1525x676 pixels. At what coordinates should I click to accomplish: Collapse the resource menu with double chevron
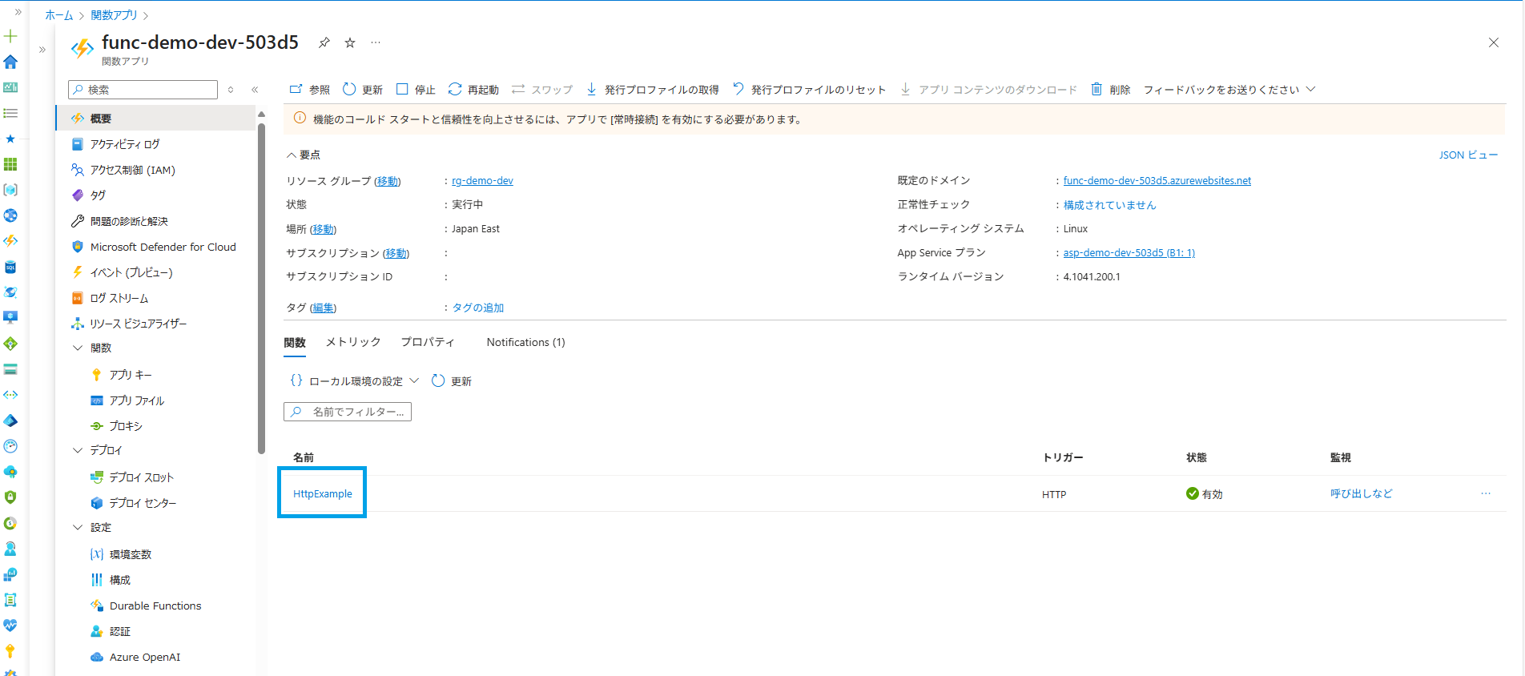coord(255,90)
